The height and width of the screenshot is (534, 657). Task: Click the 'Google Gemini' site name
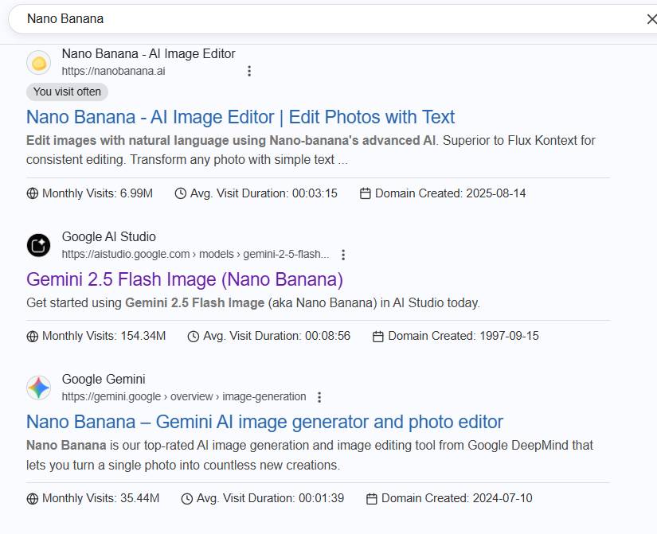(x=104, y=380)
